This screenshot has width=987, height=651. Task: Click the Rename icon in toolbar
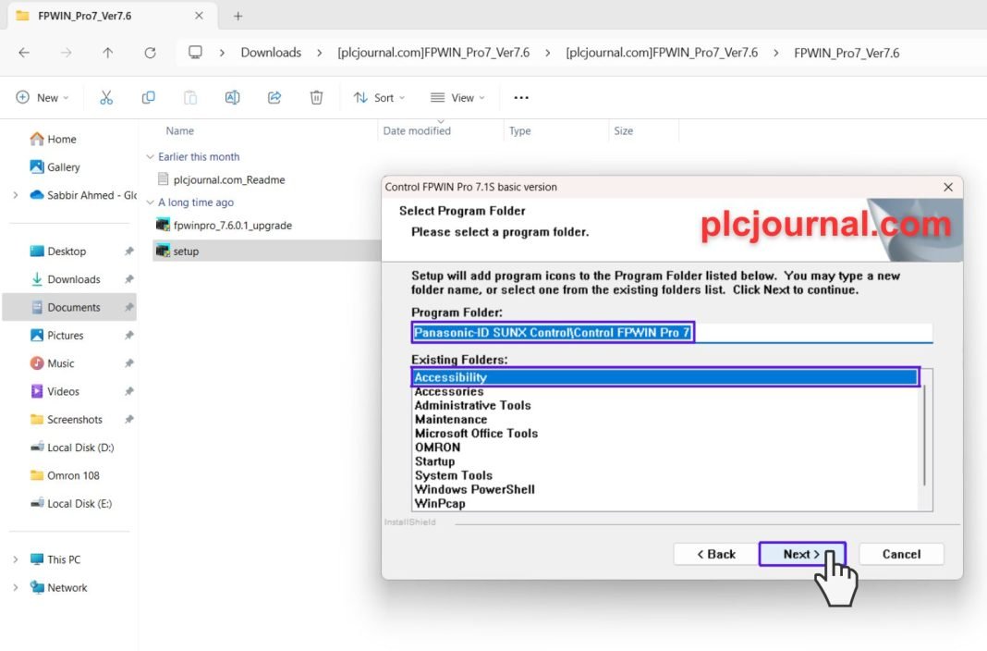pos(232,97)
